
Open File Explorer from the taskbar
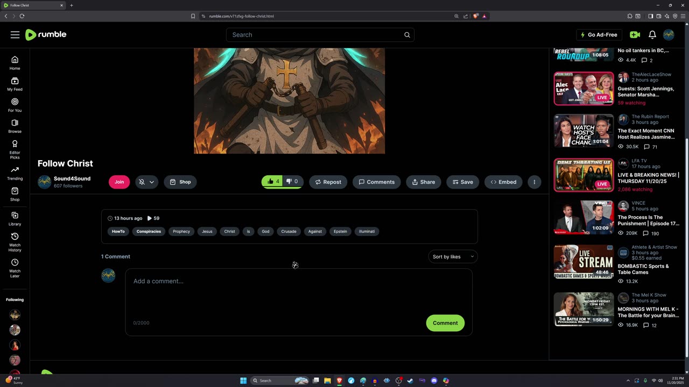click(327, 381)
